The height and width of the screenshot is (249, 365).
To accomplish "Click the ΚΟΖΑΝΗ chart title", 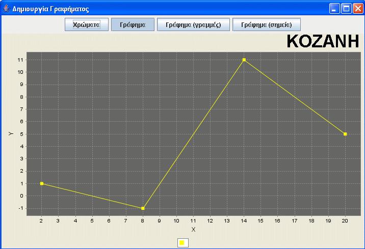I will (x=323, y=42).
